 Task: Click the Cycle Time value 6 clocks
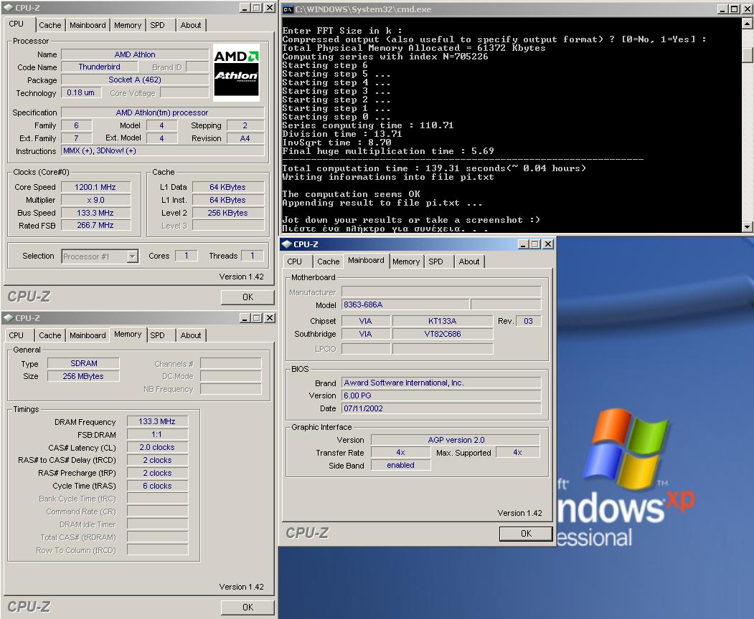157,486
